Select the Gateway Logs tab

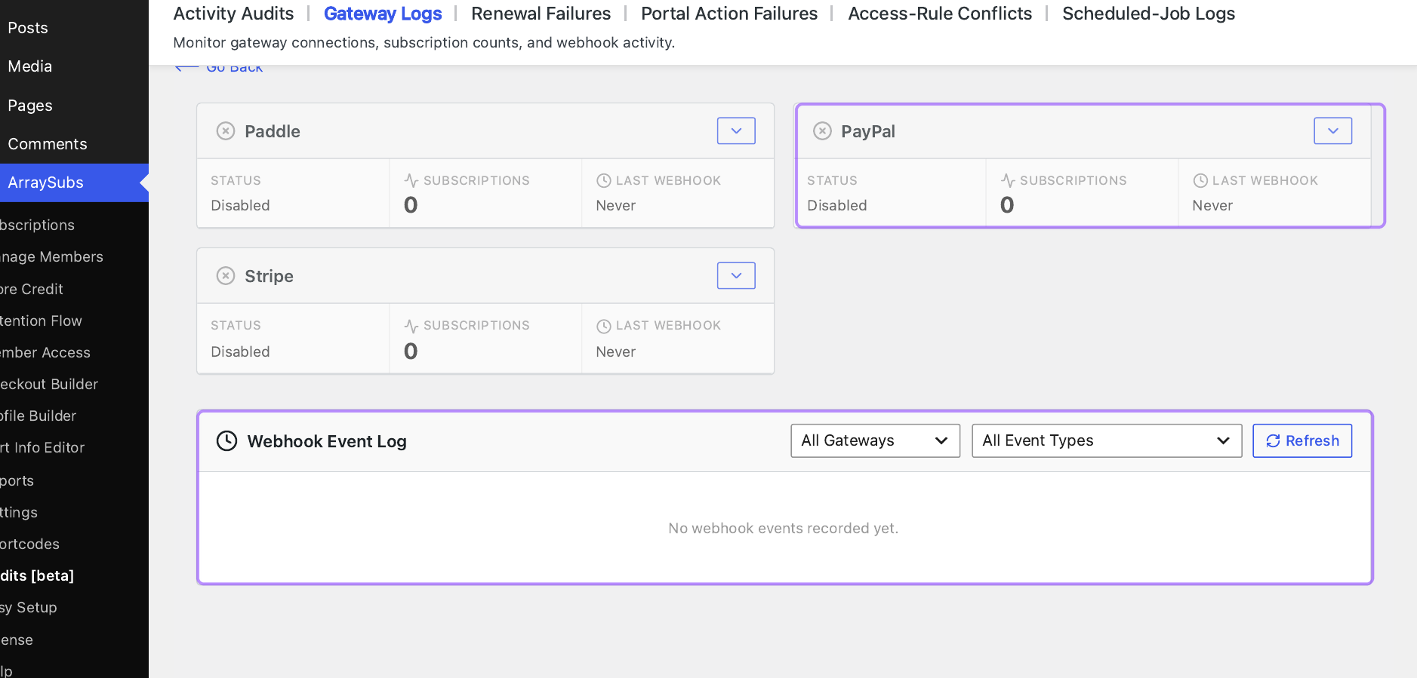pyautogui.click(x=383, y=14)
